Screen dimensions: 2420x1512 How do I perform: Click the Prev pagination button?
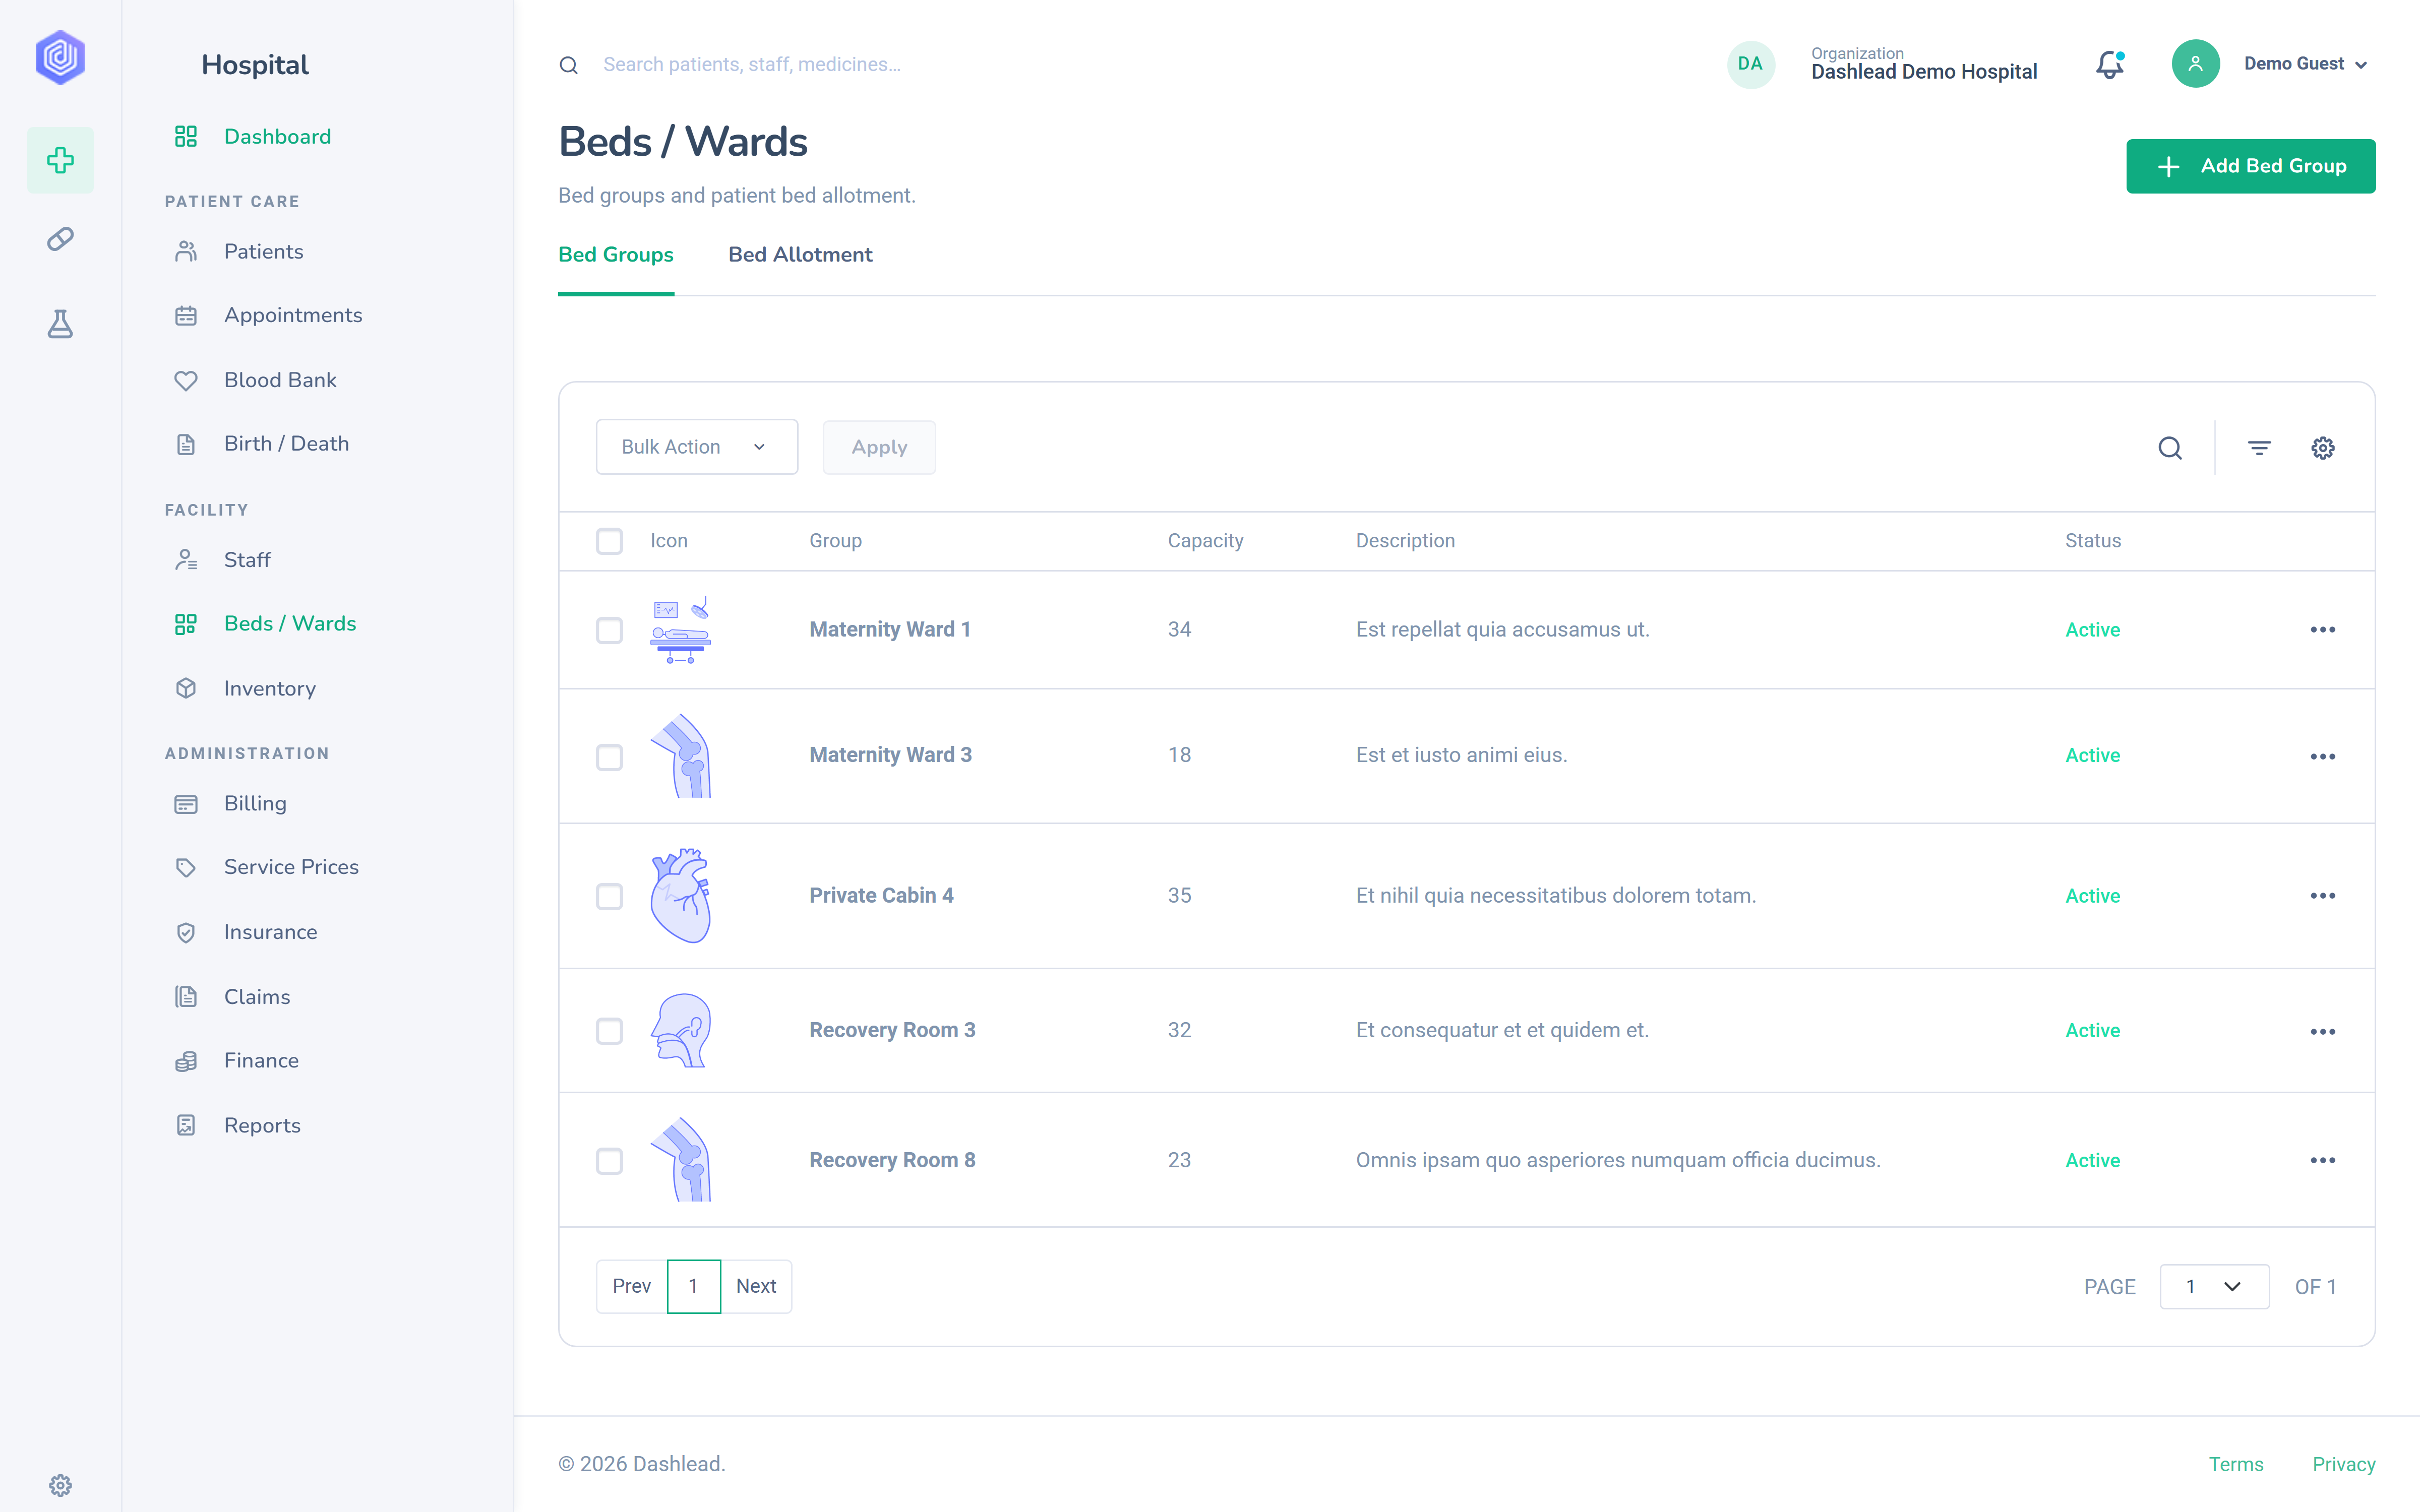tap(631, 1286)
